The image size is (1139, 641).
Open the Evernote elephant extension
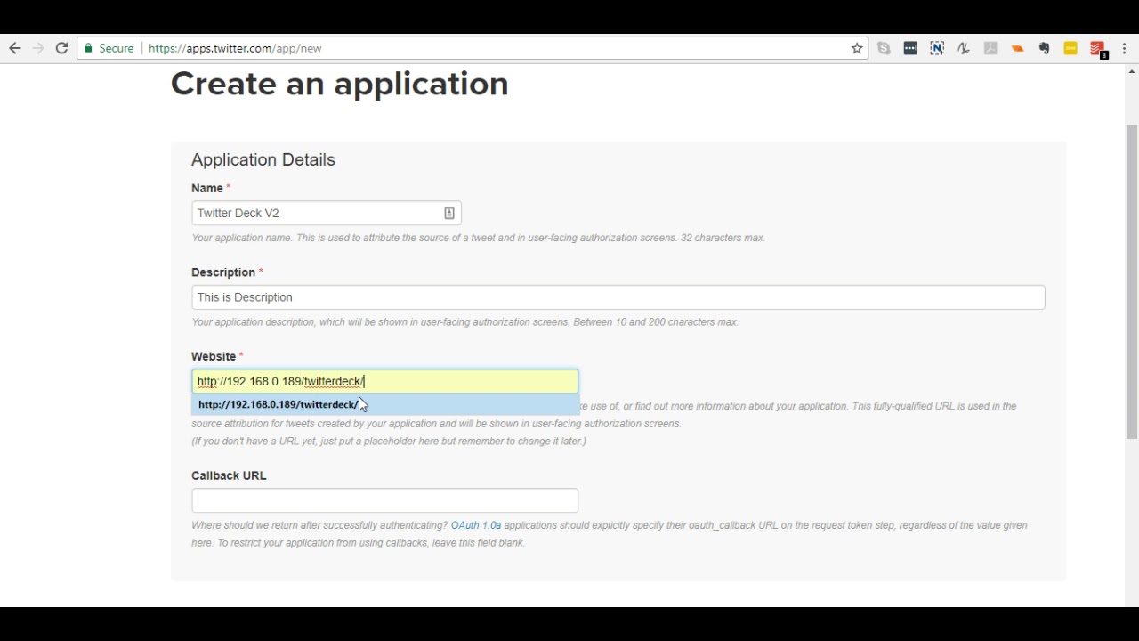tap(1044, 48)
